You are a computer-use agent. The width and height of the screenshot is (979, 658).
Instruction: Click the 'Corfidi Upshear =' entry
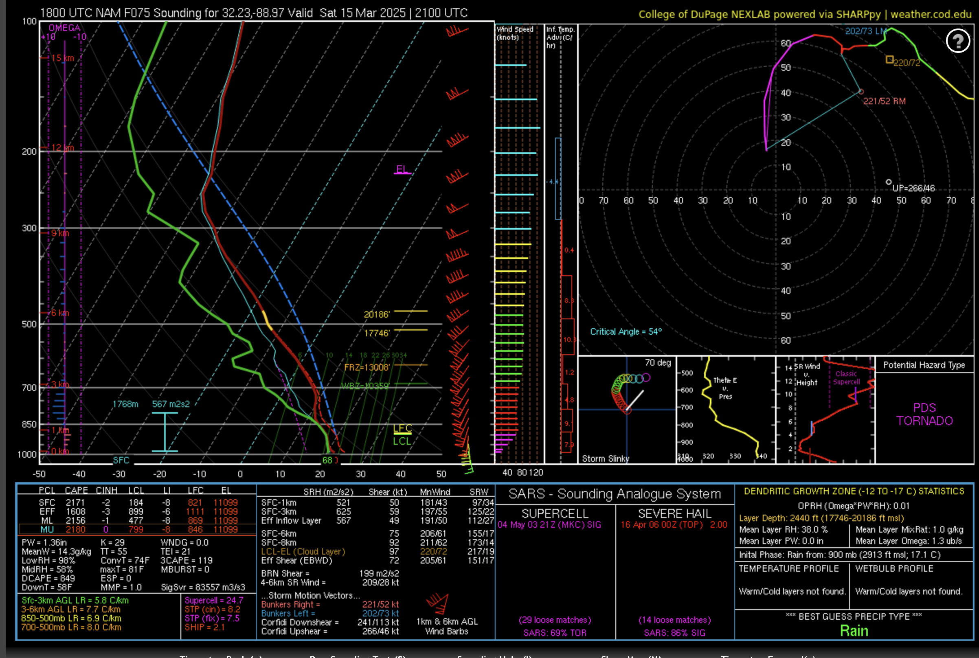[x=330, y=632]
